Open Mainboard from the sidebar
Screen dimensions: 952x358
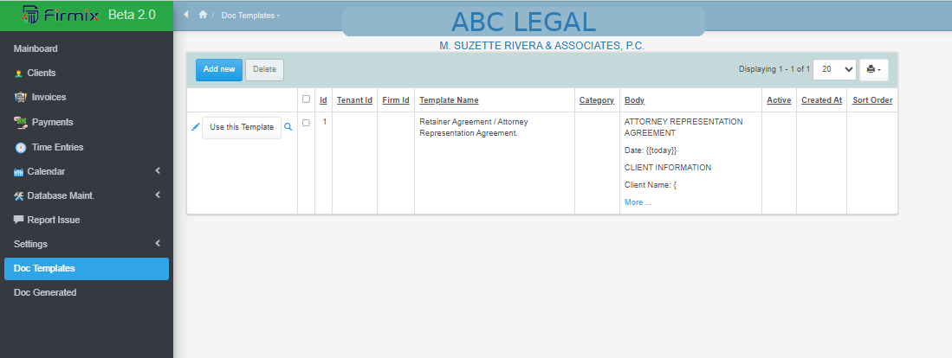[36, 48]
